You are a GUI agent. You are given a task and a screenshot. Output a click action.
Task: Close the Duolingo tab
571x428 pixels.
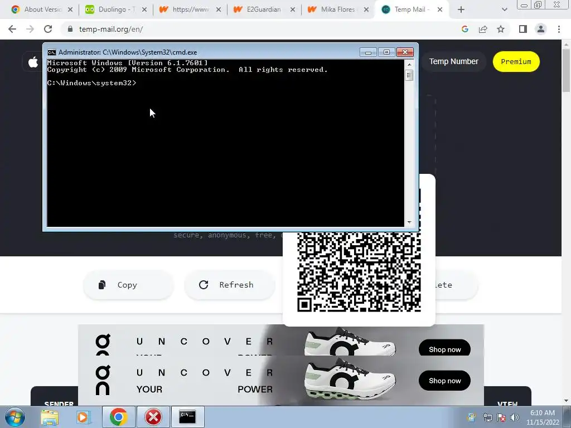tap(144, 9)
